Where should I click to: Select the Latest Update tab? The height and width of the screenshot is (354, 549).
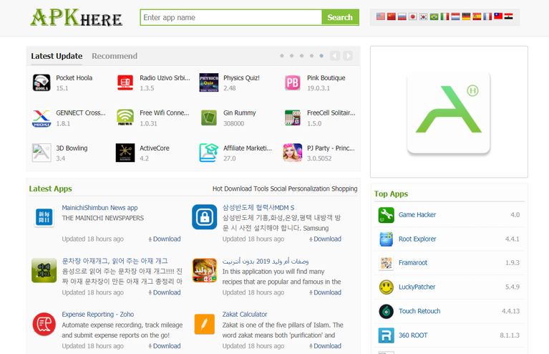tap(57, 56)
